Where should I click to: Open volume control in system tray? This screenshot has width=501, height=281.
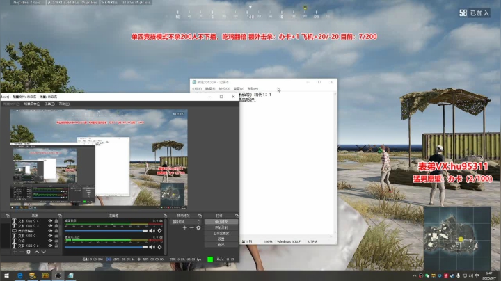click(470, 275)
